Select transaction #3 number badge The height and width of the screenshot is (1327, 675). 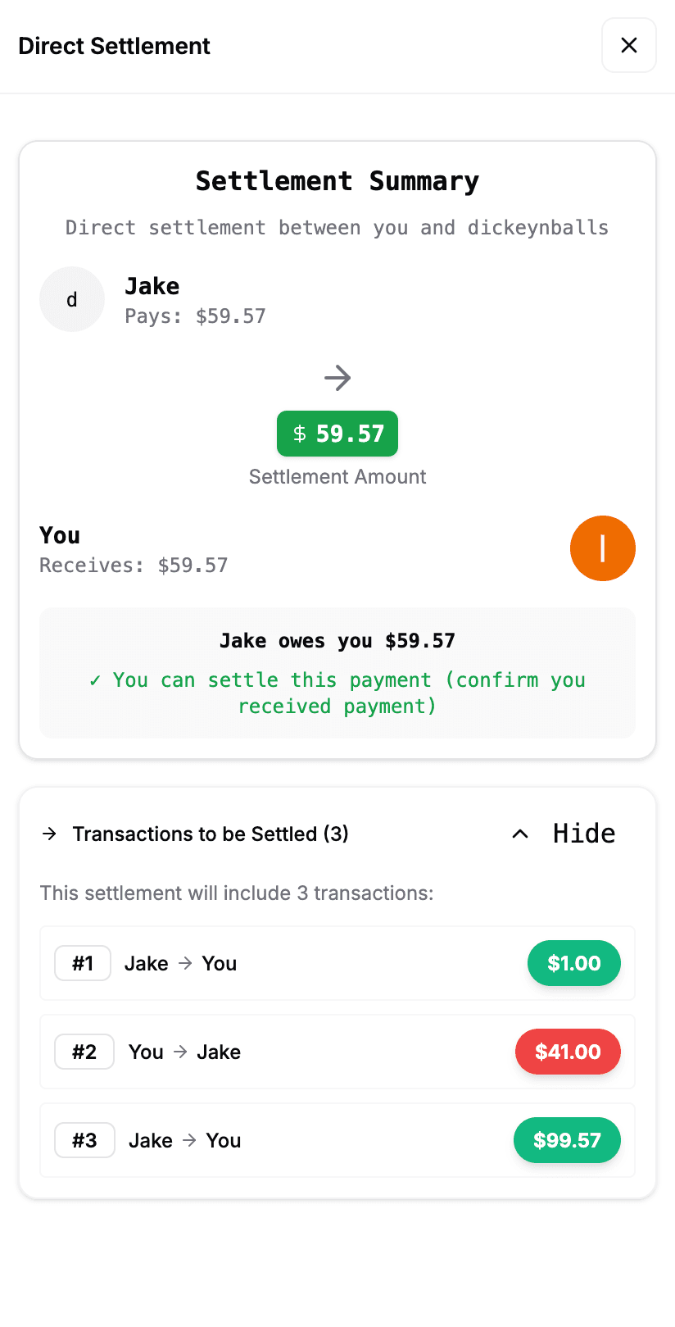tap(84, 1140)
